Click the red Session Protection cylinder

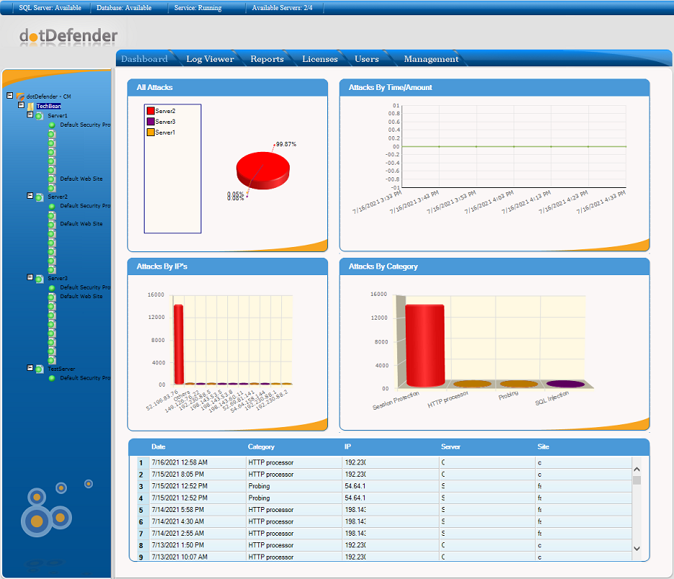424,346
